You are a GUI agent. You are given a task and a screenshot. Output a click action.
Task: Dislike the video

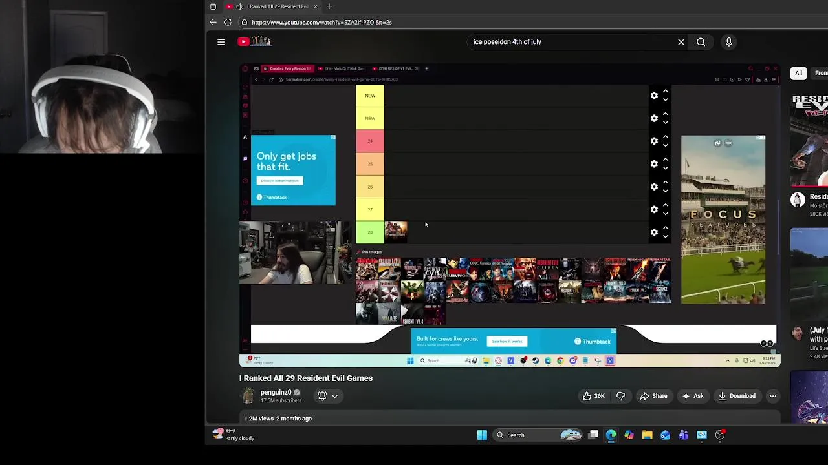(620, 396)
